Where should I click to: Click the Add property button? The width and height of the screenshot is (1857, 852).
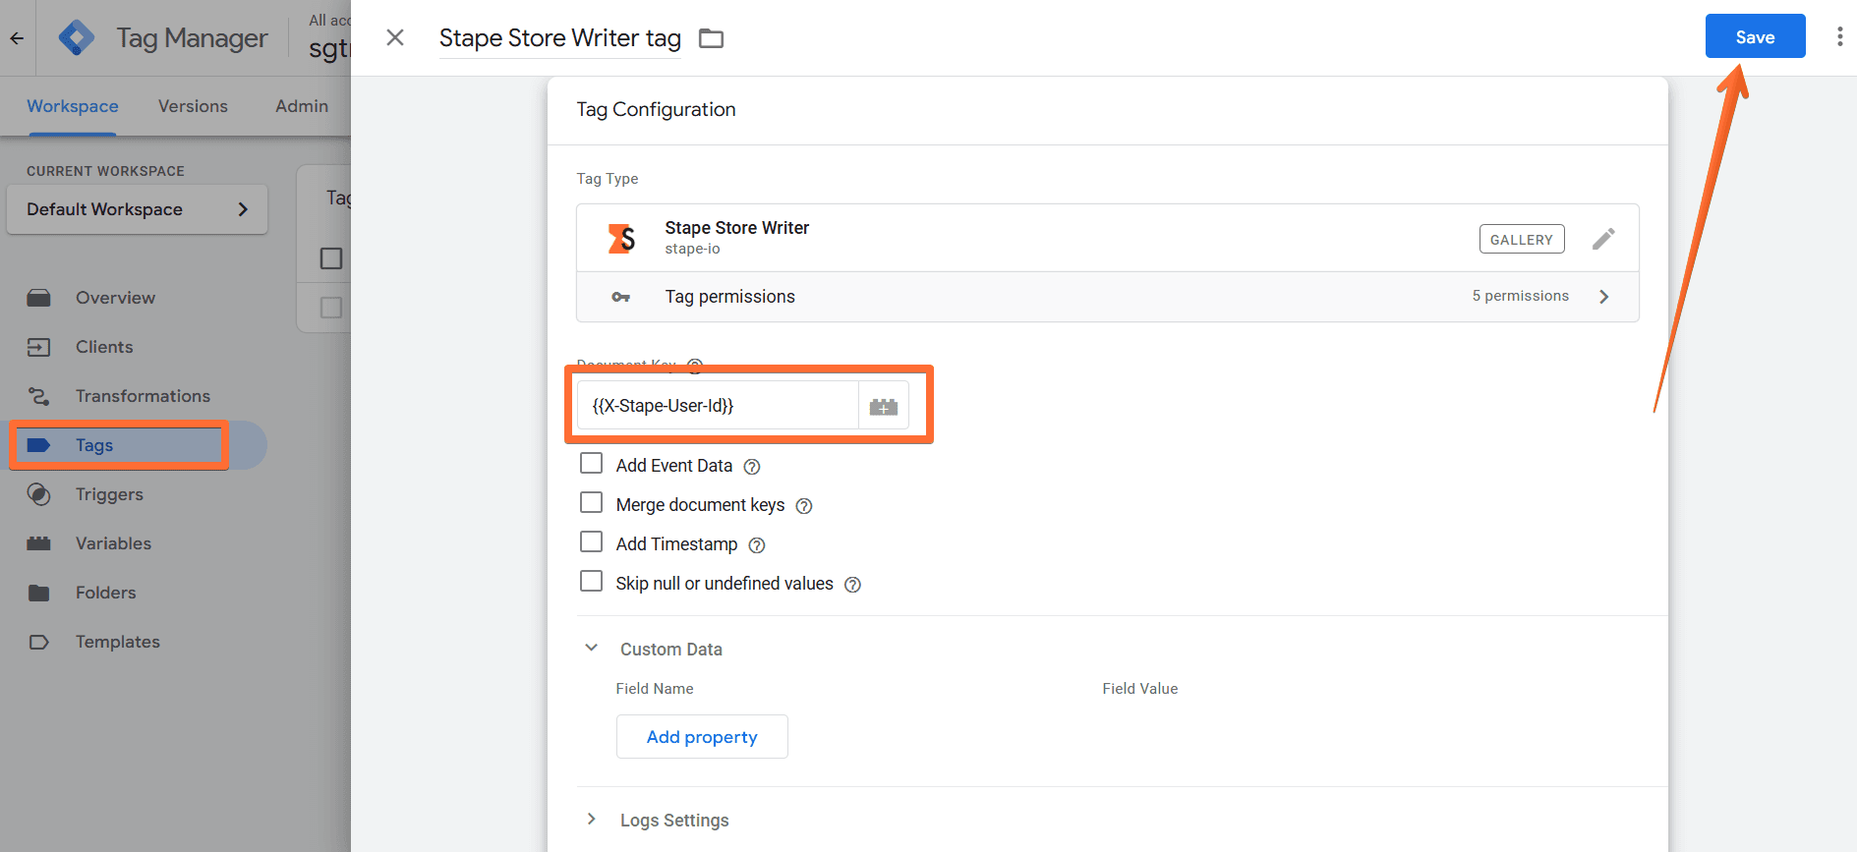[702, 737]
